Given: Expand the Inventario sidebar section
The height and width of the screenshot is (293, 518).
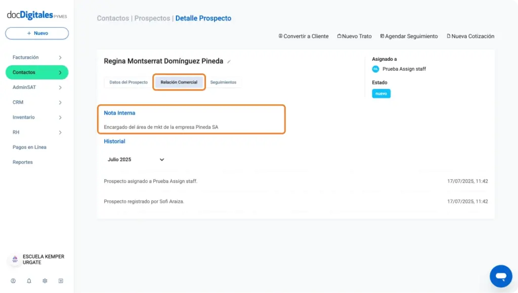Looking at the screenshot, I should pyautogui.click(x=37, y=117).
